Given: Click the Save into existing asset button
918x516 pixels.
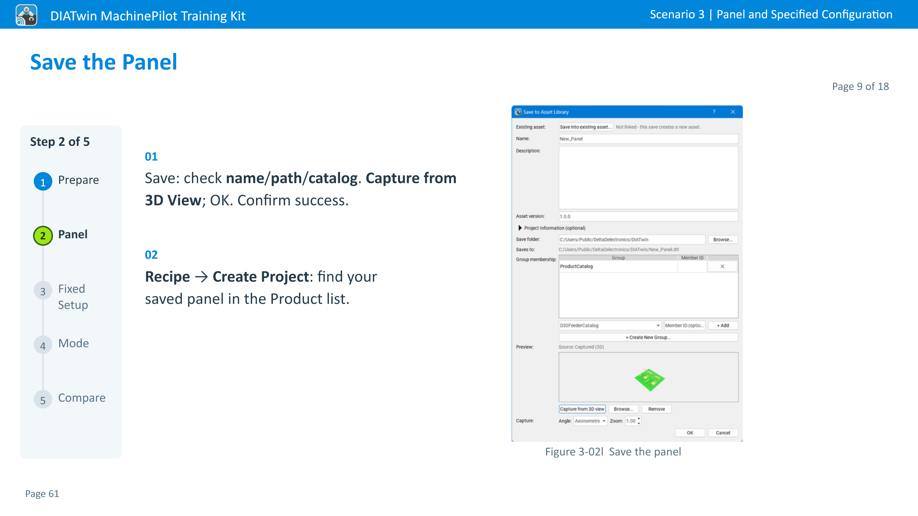Looking at the screenshot, I should tap(586, 127).
